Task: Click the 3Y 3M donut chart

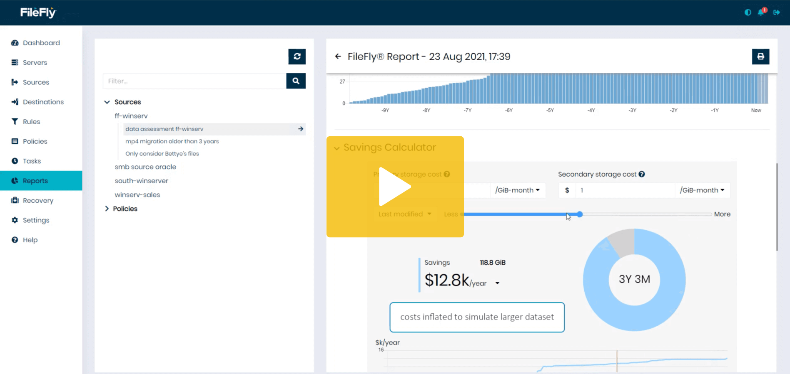Action: tap(634, 280)
